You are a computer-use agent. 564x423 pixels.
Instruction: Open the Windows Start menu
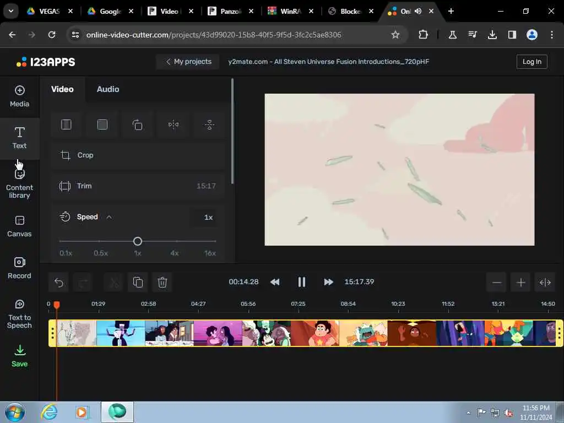coord(15,412)
